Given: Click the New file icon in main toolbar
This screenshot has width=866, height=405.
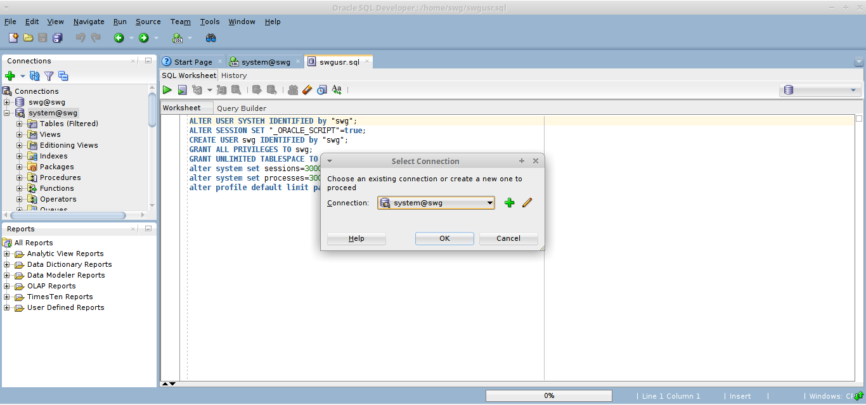Looking at the screenshot, I should [13, 38].
